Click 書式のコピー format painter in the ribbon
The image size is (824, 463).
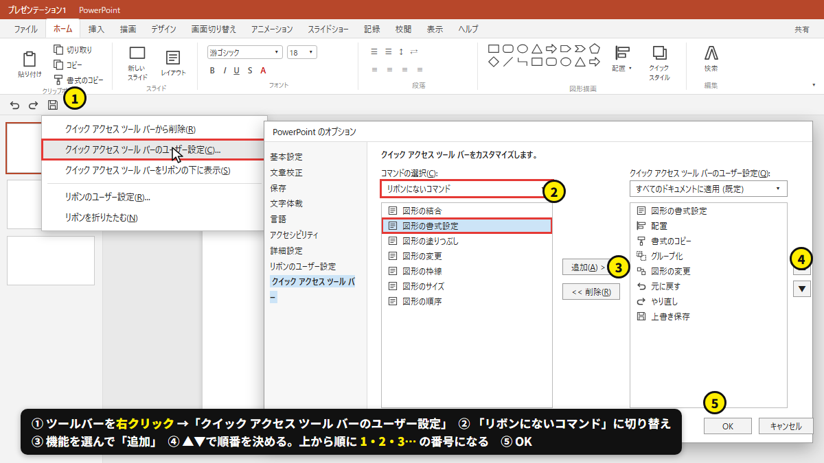[79, 80]
